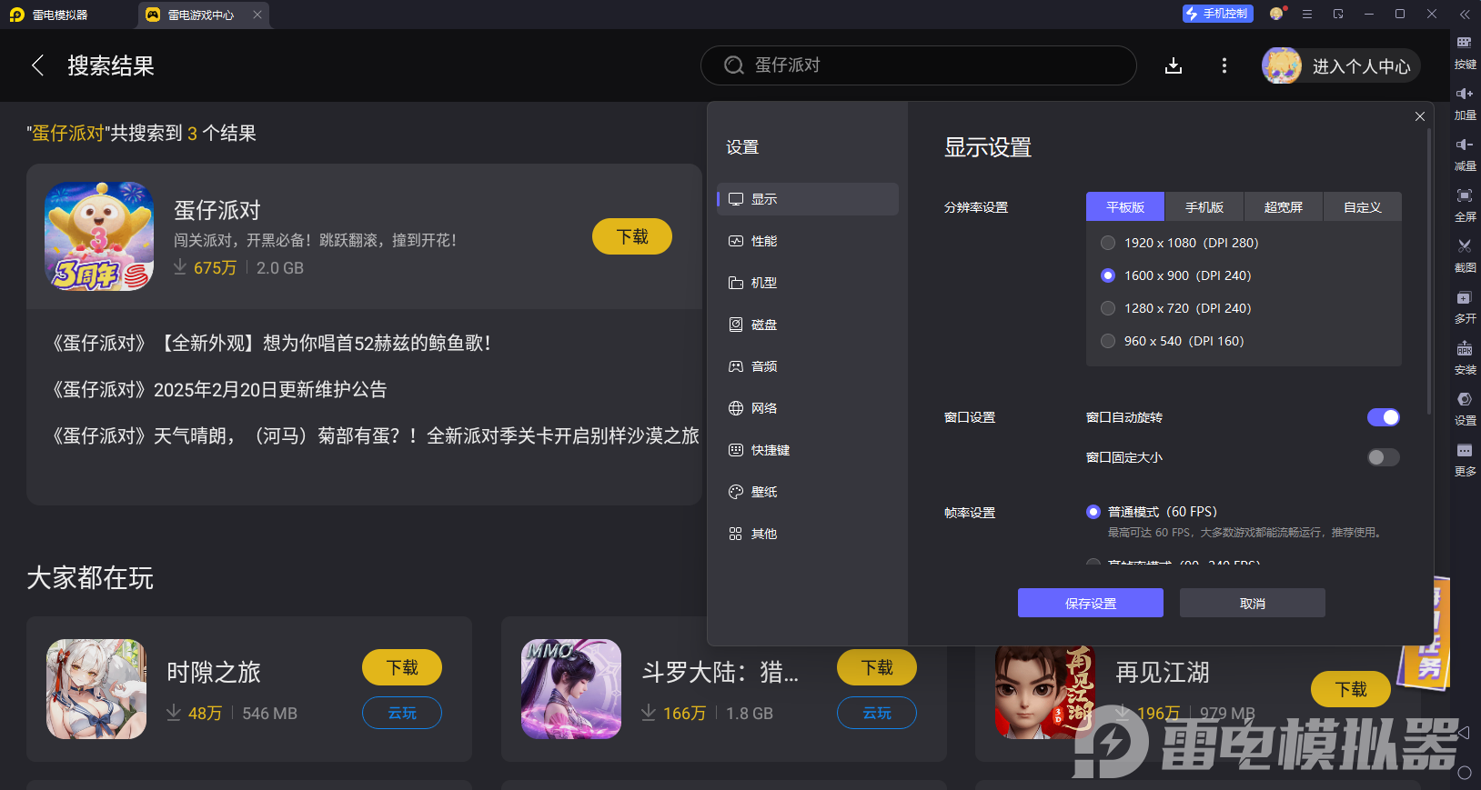Click 进入个人中心 button
Viewport: 1481px width, 790px height.
pyautogui.click(x=1341, y=65)
